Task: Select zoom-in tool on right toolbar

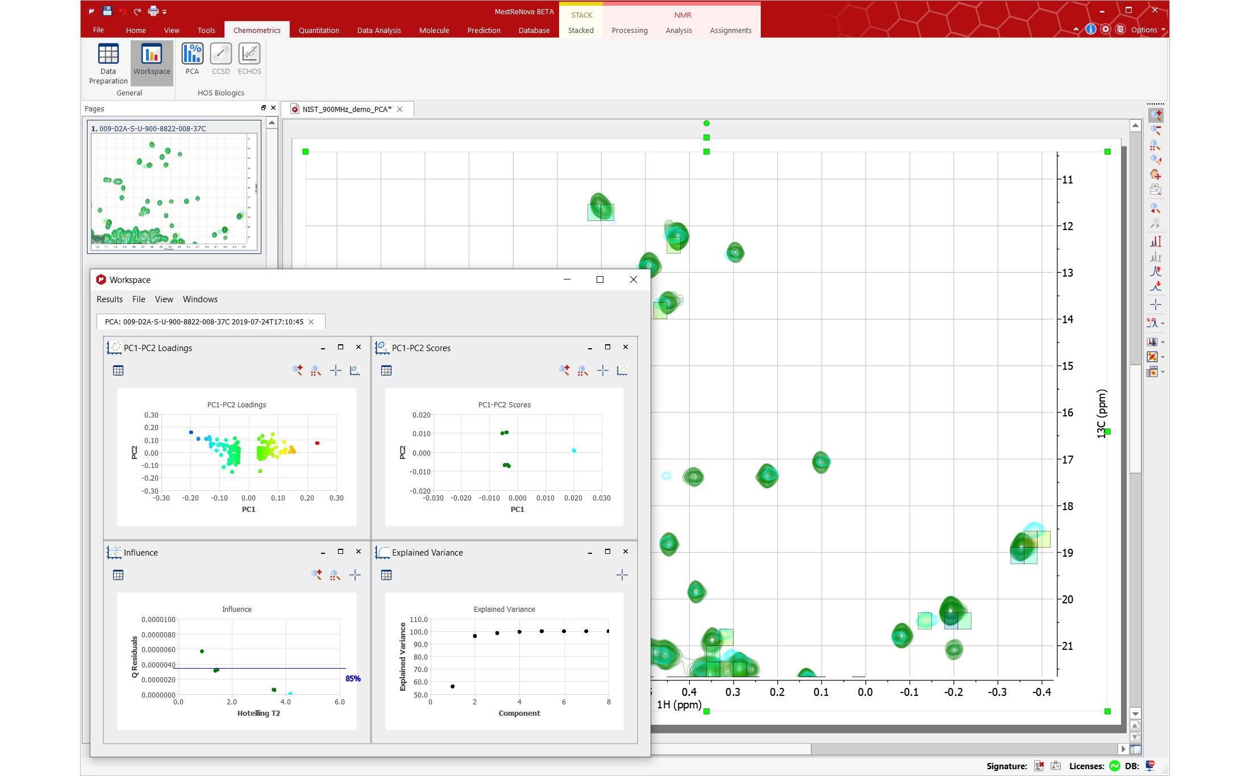Action: [1155, 115]
